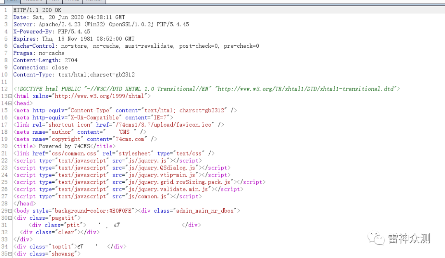Click the closing div tag on line 33
445x258 pixels.
[23, 239]
